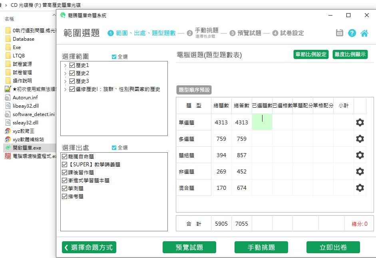The image size is (376, 258).
Task: Click Explorer 名稱 column sort arrow
Action: point(54,15)
